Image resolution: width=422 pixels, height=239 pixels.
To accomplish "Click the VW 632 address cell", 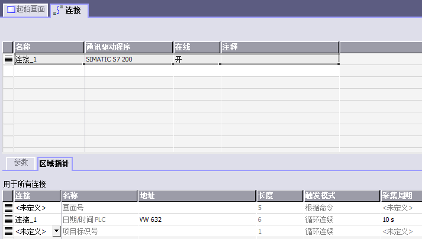I will pos(197,219).
